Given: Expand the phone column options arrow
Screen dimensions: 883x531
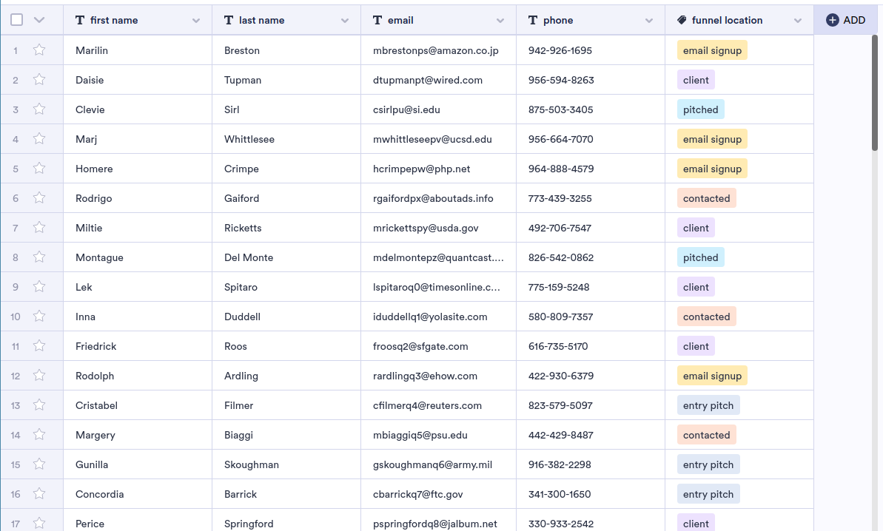Looking at the screenshot, I should click(x=649, y=21).
